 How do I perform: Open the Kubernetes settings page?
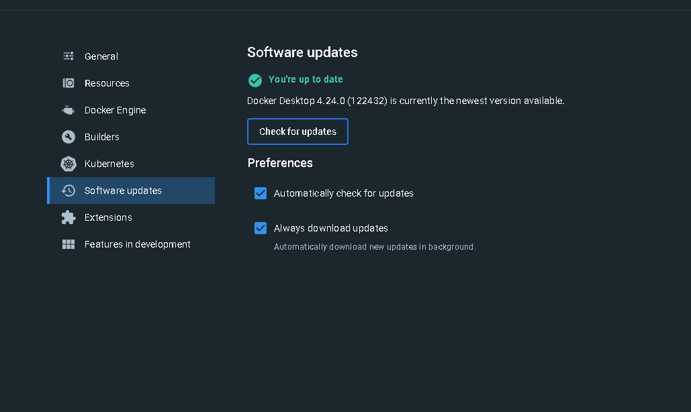click(x=109, y=164)
